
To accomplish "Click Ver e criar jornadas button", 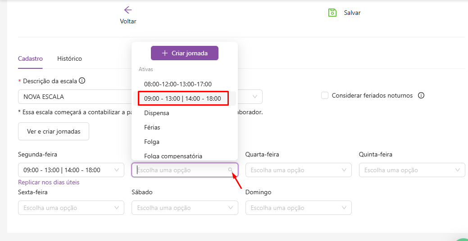I will (54, 131).
